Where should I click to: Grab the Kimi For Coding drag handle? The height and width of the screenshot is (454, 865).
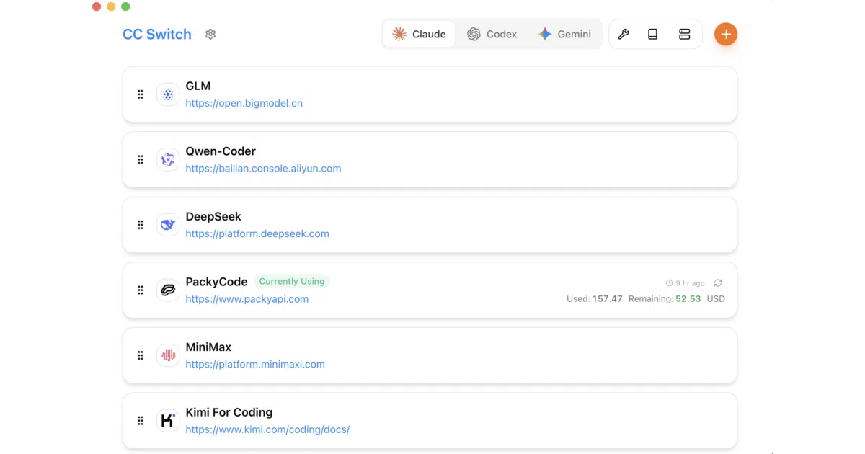(141, 421)
